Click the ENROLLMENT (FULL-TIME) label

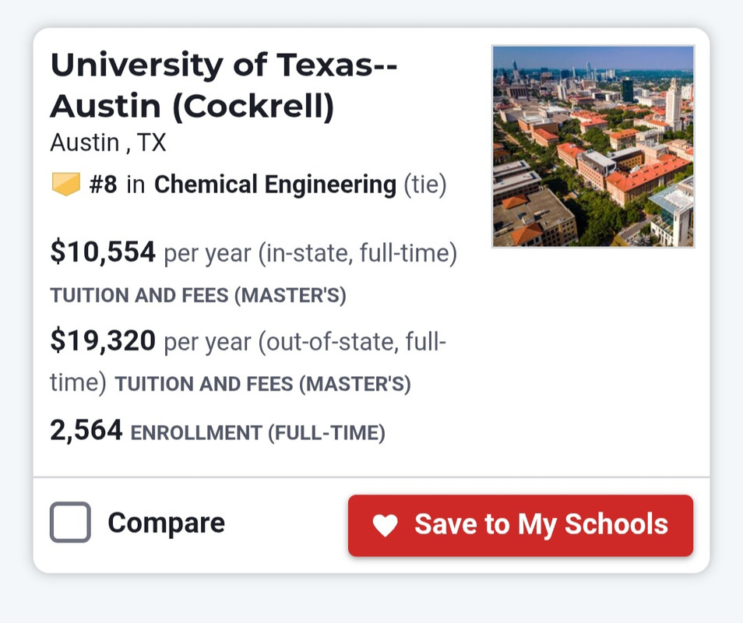258,433
